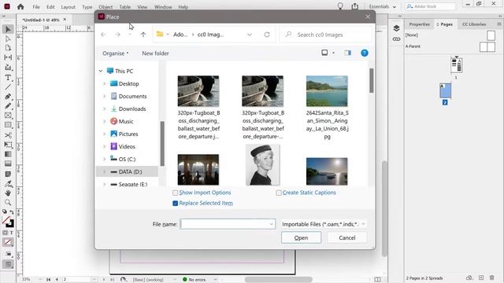
Task: Navigate back in Place dialog
Action: pyautogui.click(x=103, y=35)
